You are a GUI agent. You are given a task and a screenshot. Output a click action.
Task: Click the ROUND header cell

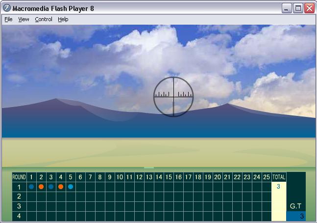[x=19, y=177]
